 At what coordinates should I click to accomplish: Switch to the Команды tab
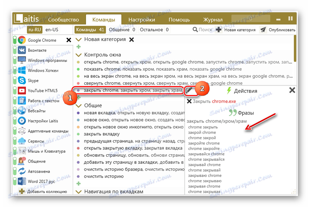(104, 20)
